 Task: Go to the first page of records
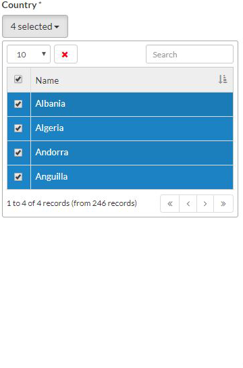(170, 203)
